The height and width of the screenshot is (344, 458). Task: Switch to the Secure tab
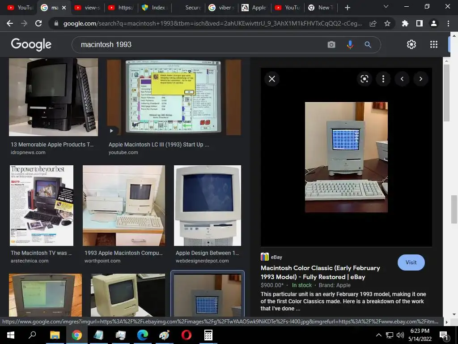tap(187, 8)
